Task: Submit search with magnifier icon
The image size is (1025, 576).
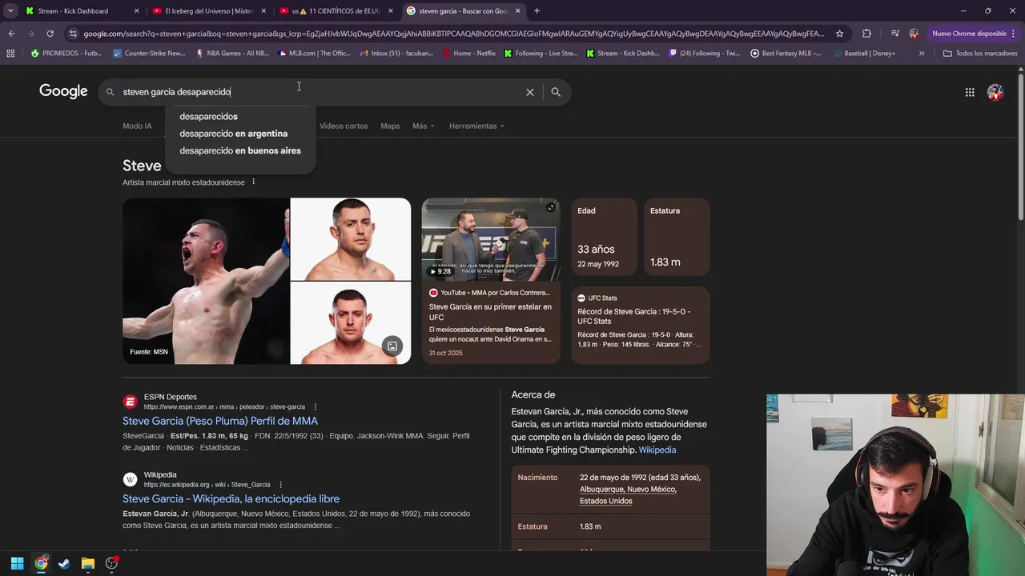Action: pos(556,92)
